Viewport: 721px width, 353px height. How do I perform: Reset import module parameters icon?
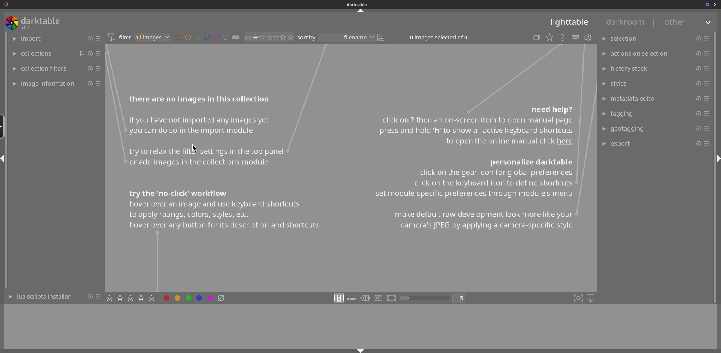click(90, 39)
